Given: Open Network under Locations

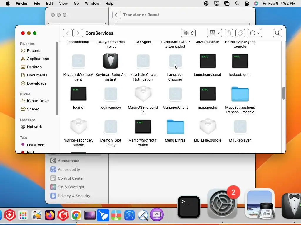Looking at the screenshot, I should tap(31, 127).
